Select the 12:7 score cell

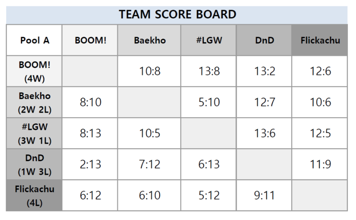(x=264, y=102)
